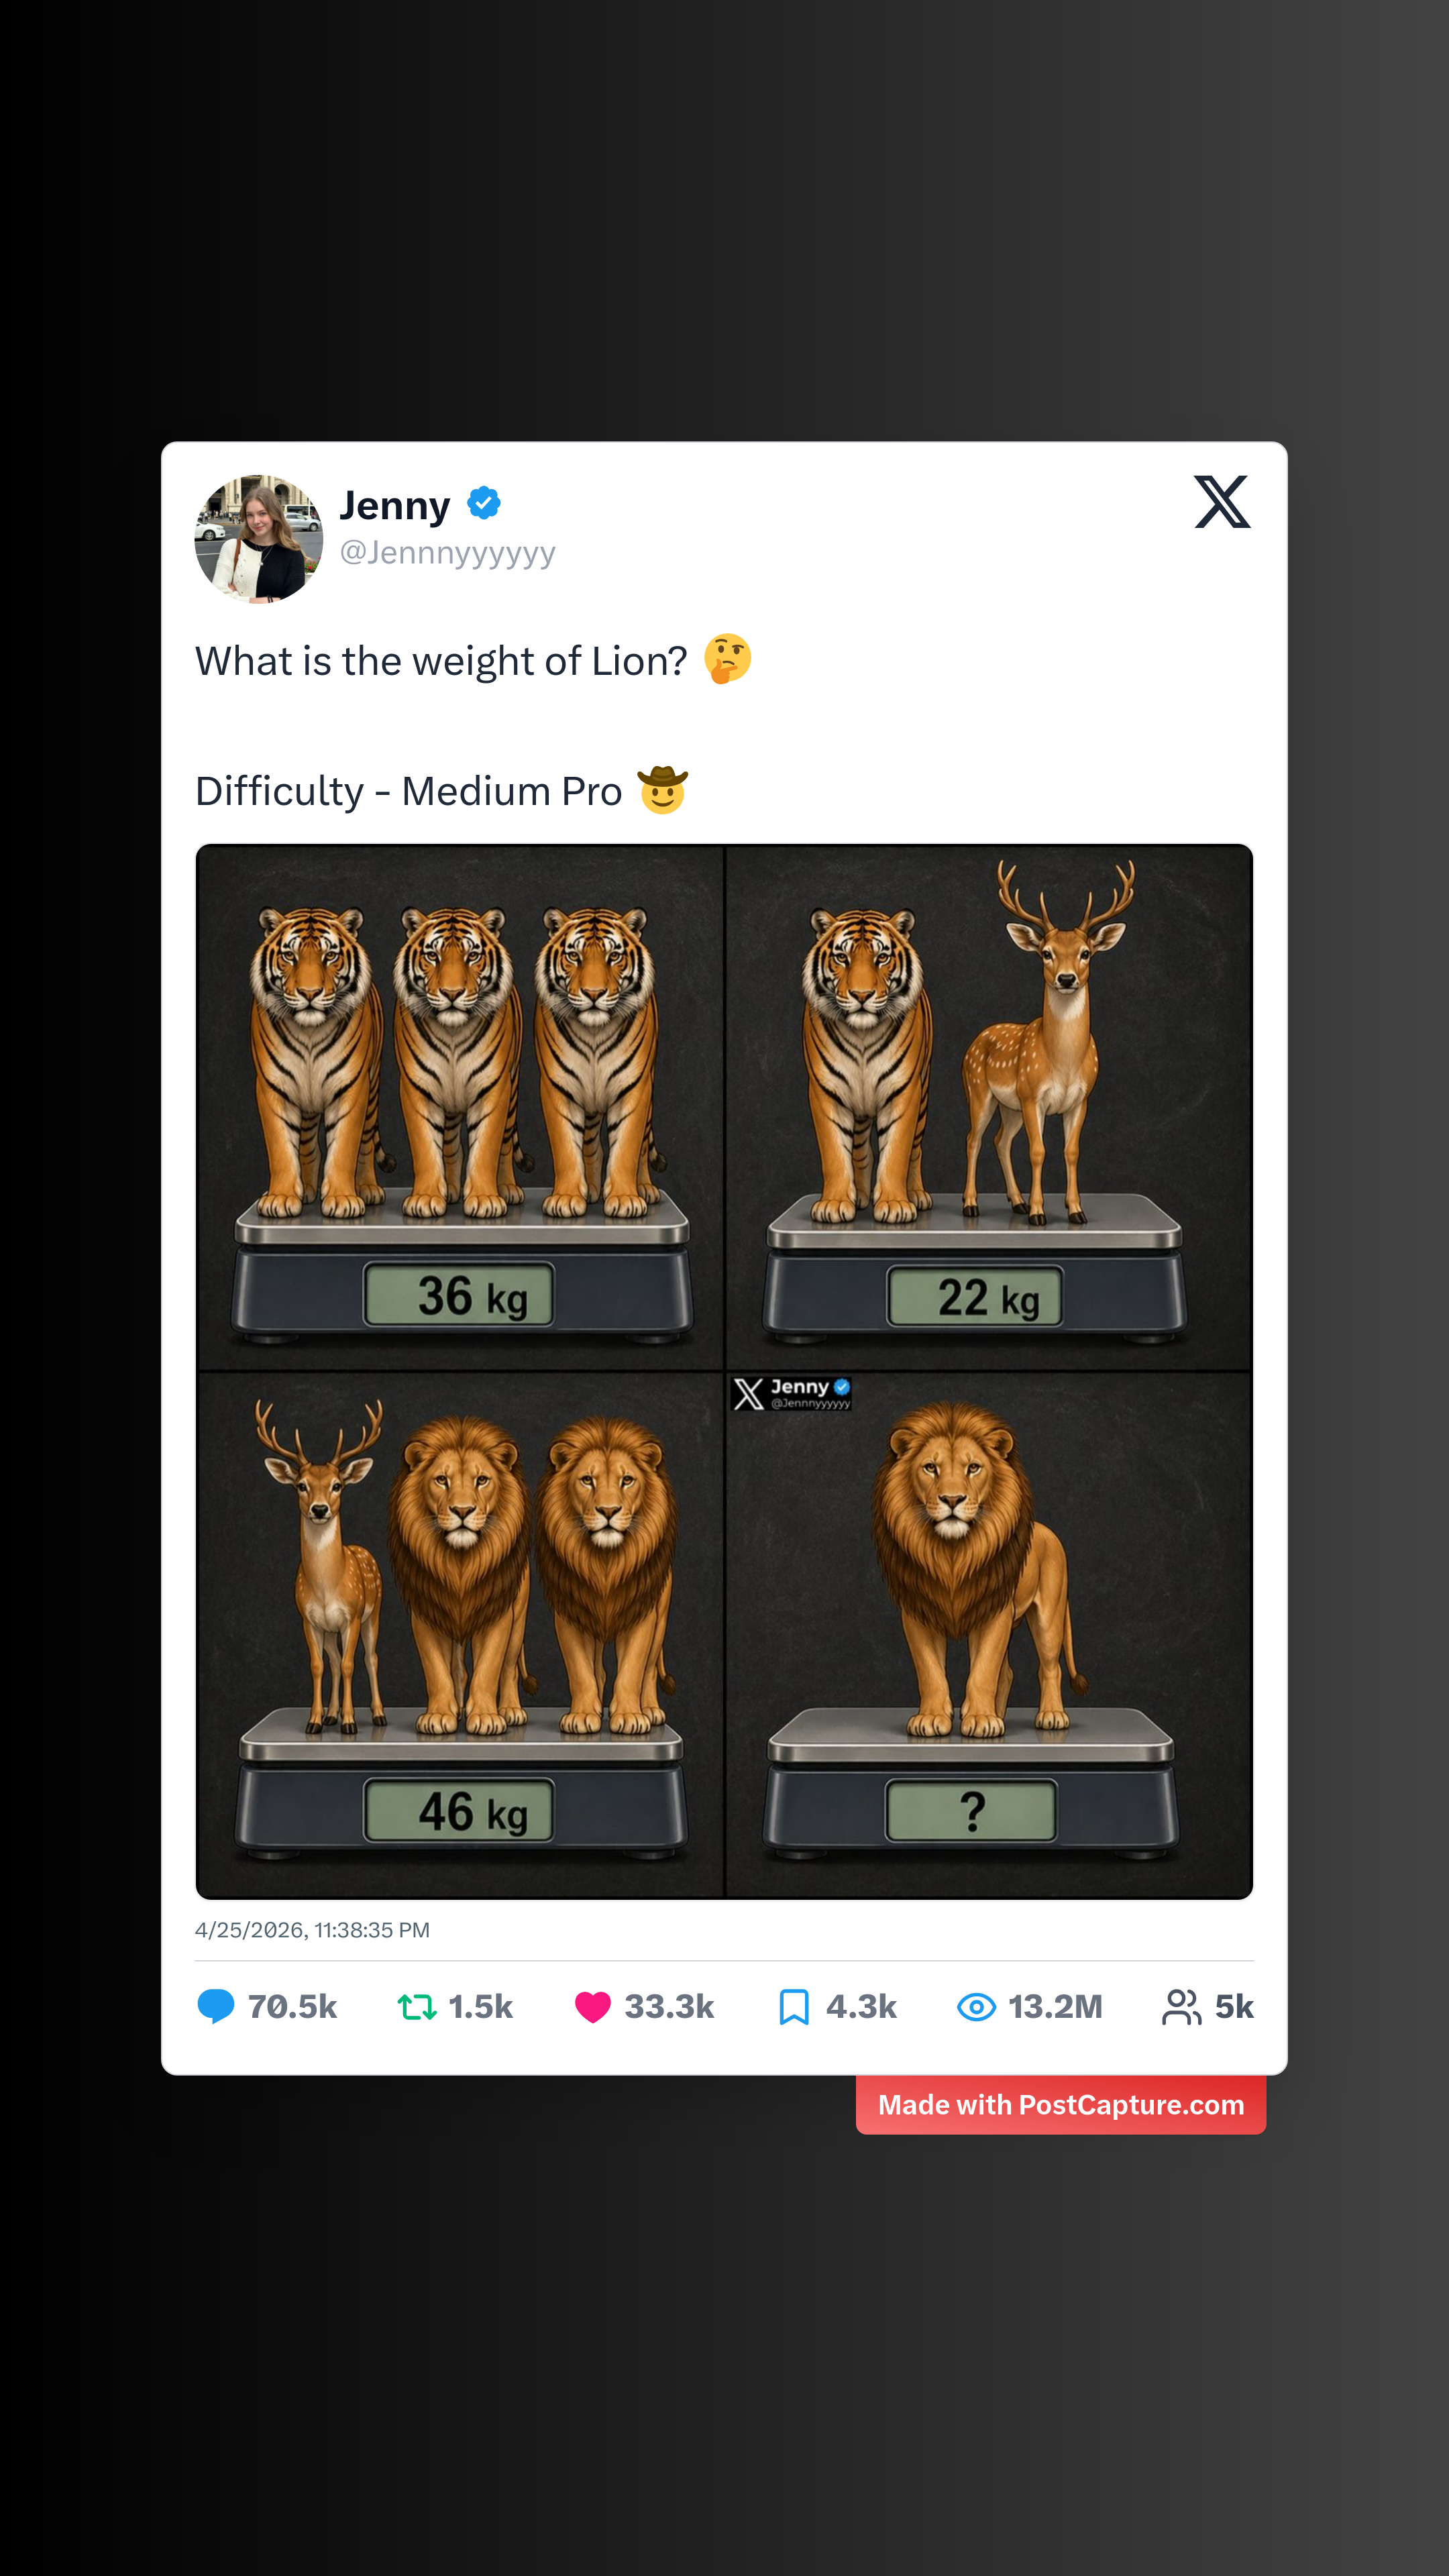
Task: Click the thinking face emoji
Action: pos(727,659)
